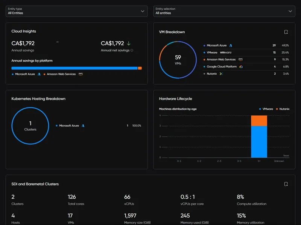The height and width of the screenshot is (225, 301).
Task: Click SDI and Baremetal Clusters export icon
Action: click(286, 184)
